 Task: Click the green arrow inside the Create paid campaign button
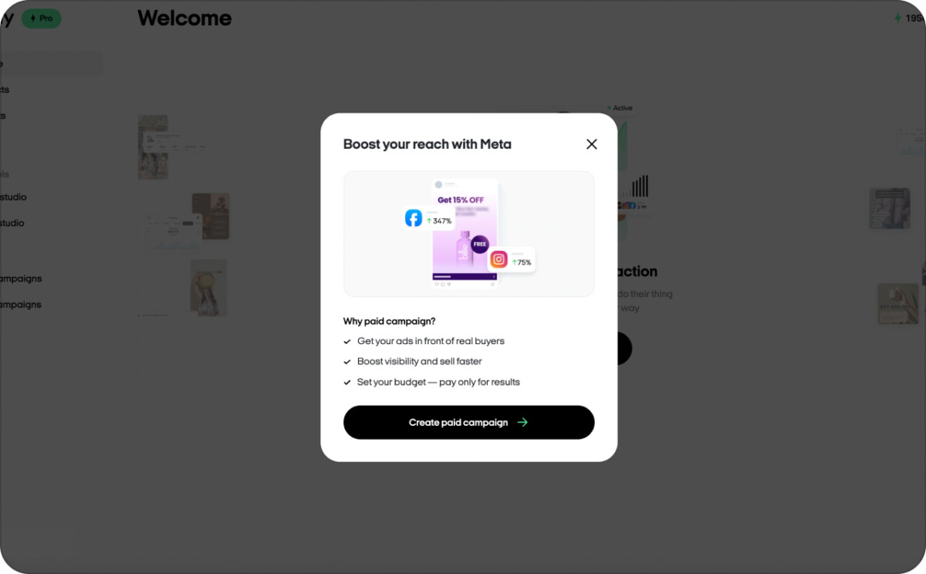tap(522, 422)
